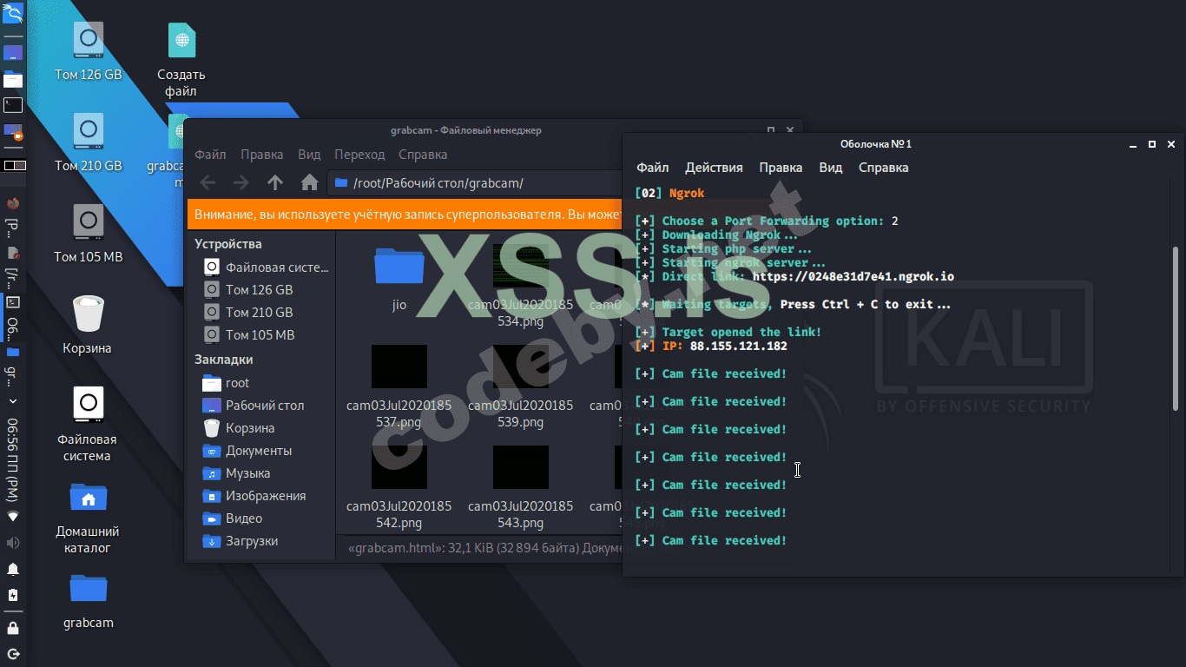
Task: Select the cam03Jul2020185534.png thumbnail
Action: click(x=521, y=287)
